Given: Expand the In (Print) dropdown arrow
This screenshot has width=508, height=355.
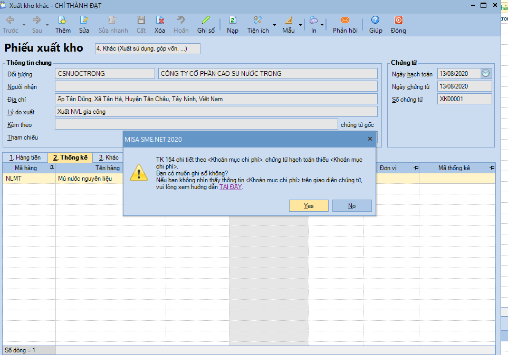Looking at the screenshot, I should coord(322,25).
